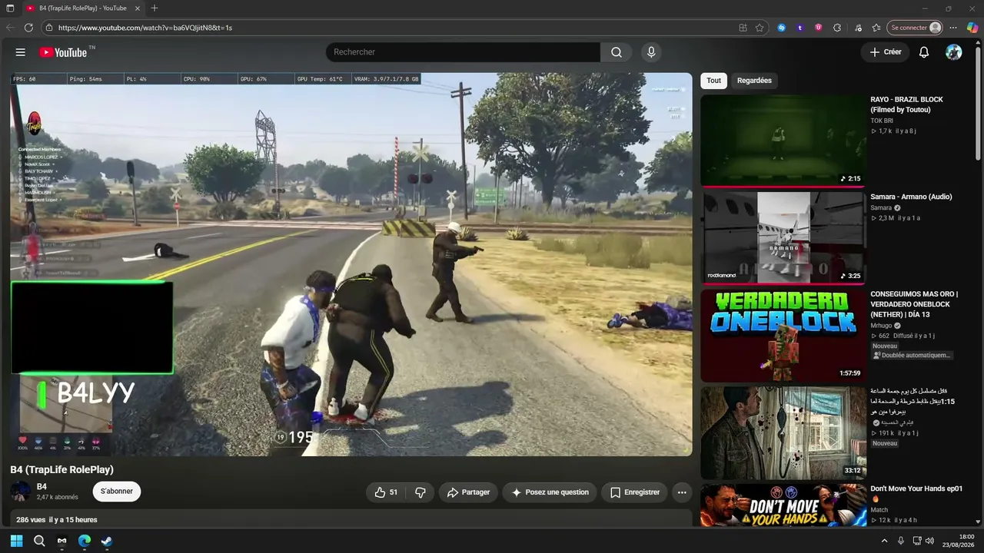The width and height of the screenshot is (984, 553).
Task: Refresh the browser page
Action: pyautogui.click(x=28, y=28)
